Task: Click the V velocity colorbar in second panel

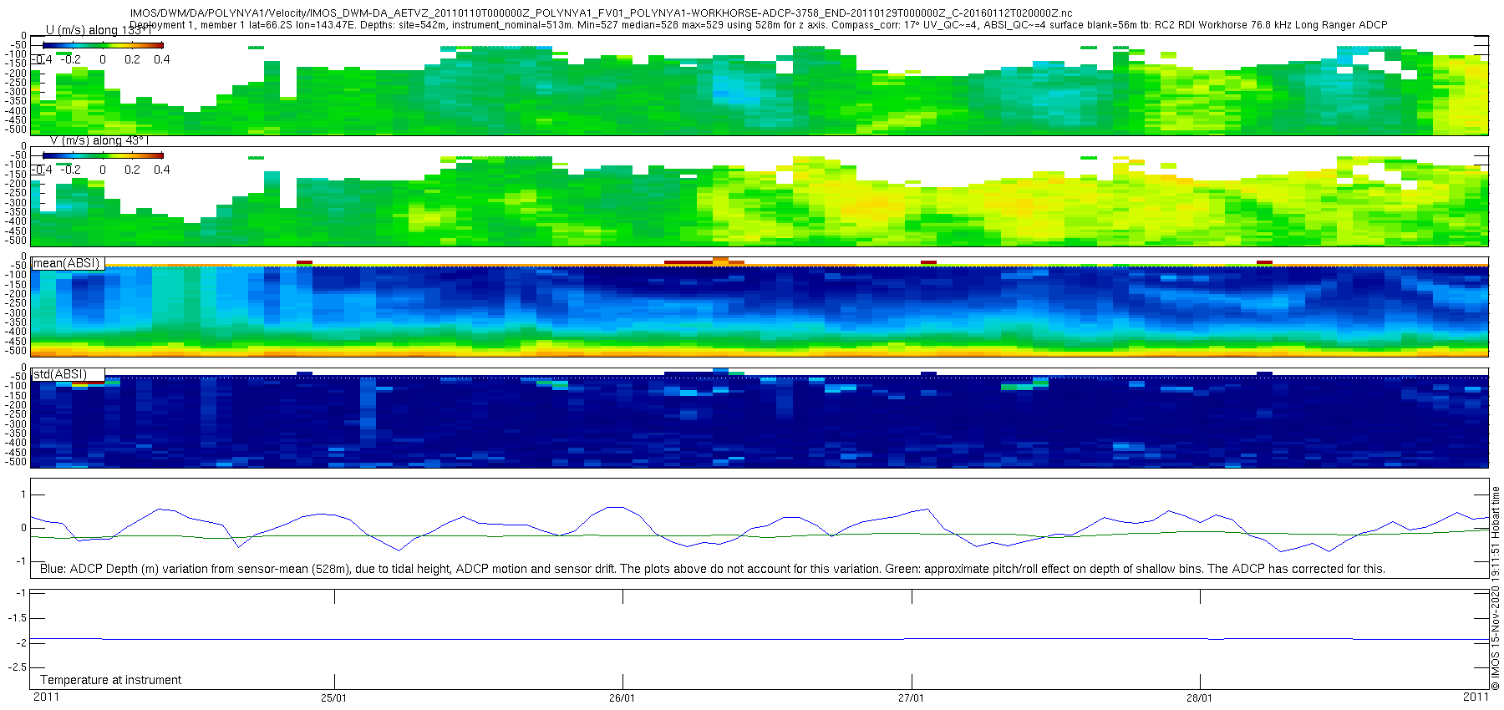Action: [103, 155]
